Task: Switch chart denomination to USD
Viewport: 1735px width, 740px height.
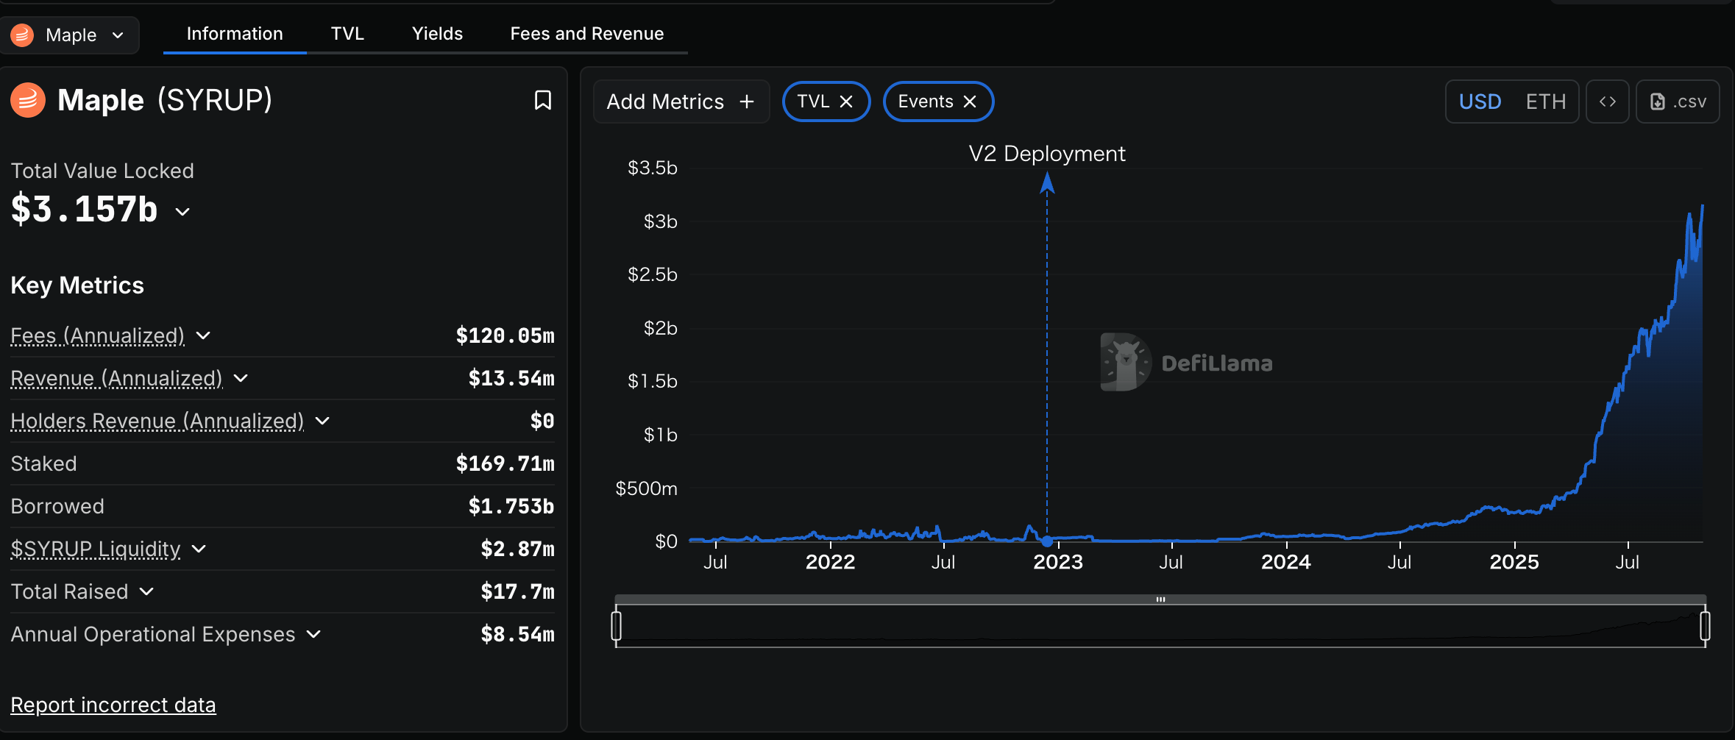Action: [1480, 102]
